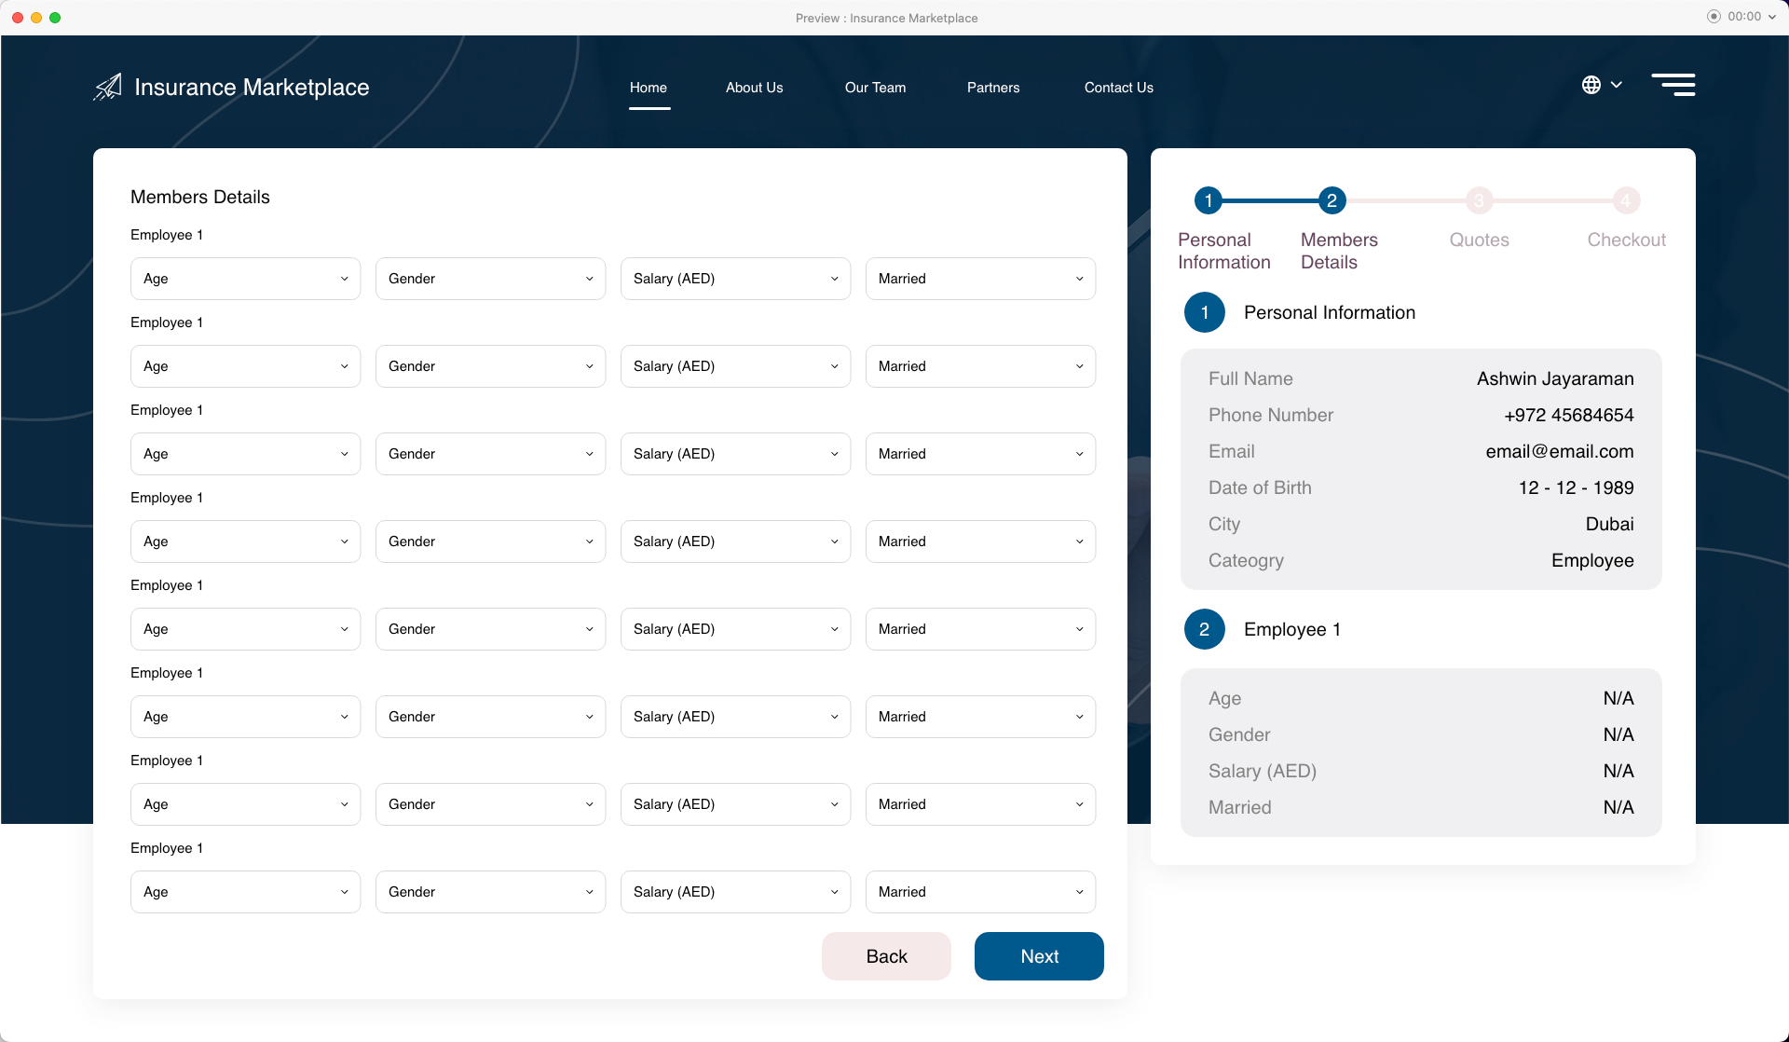The height and width of the screenshot is (1042, 1789).
Task: Click the paper plane logo icon
Action: [x=108, y=87]
